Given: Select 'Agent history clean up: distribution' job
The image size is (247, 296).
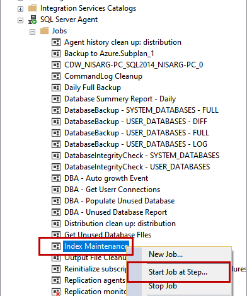Looking at the screenshot, I should pyautogui.click(x=123, y=42).
